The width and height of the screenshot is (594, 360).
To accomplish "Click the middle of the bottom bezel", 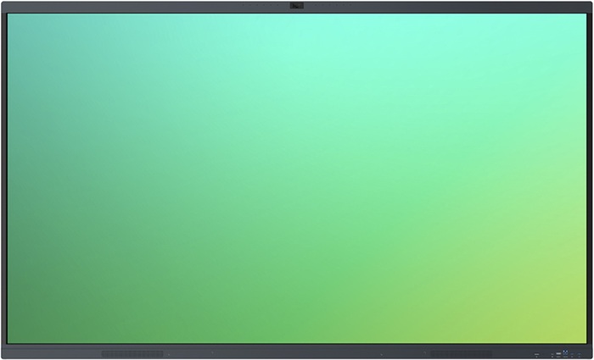I will click(297, 352).
